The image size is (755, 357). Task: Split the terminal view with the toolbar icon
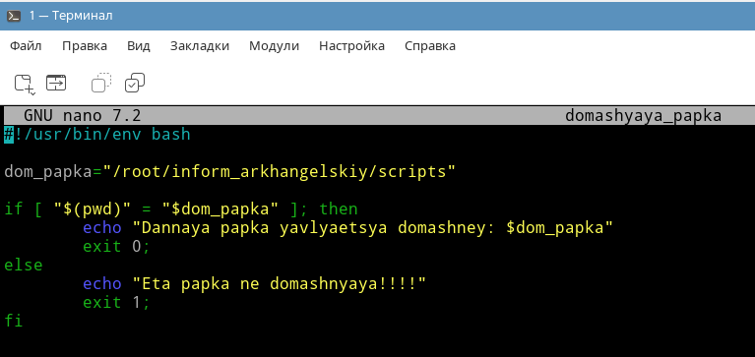[x=56, y=83]
